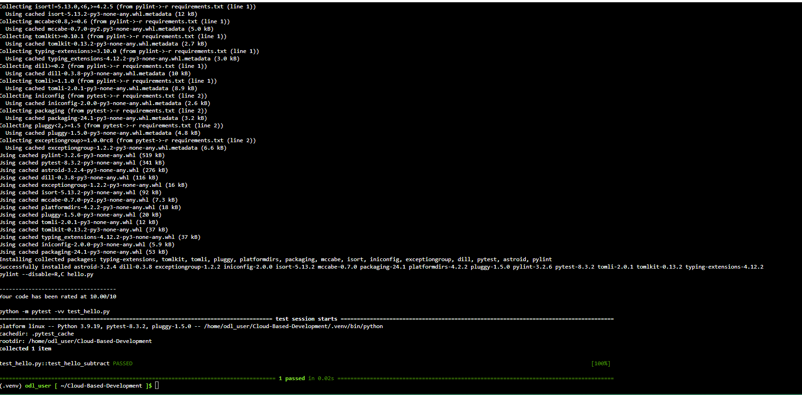This screenshot has height=395, width=802.
Task: Click 'Using cached pylint-3.2.6-py3-none-any.whl' line
Action: click(82, 155)
